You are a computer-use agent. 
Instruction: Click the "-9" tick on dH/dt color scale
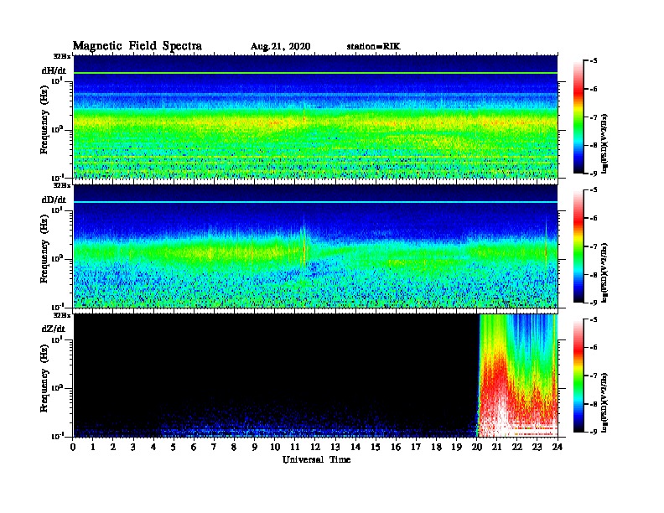[x=594, y=174]
